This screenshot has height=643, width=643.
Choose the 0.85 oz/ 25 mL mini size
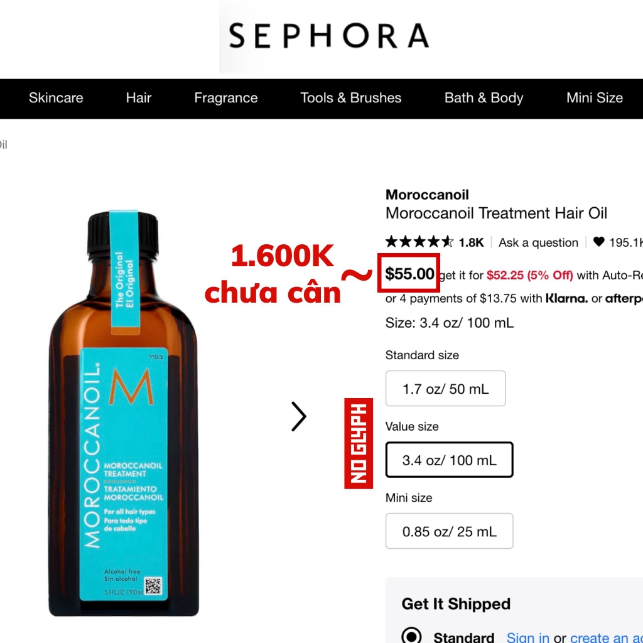pyautogui.click(x=449, y=531)
